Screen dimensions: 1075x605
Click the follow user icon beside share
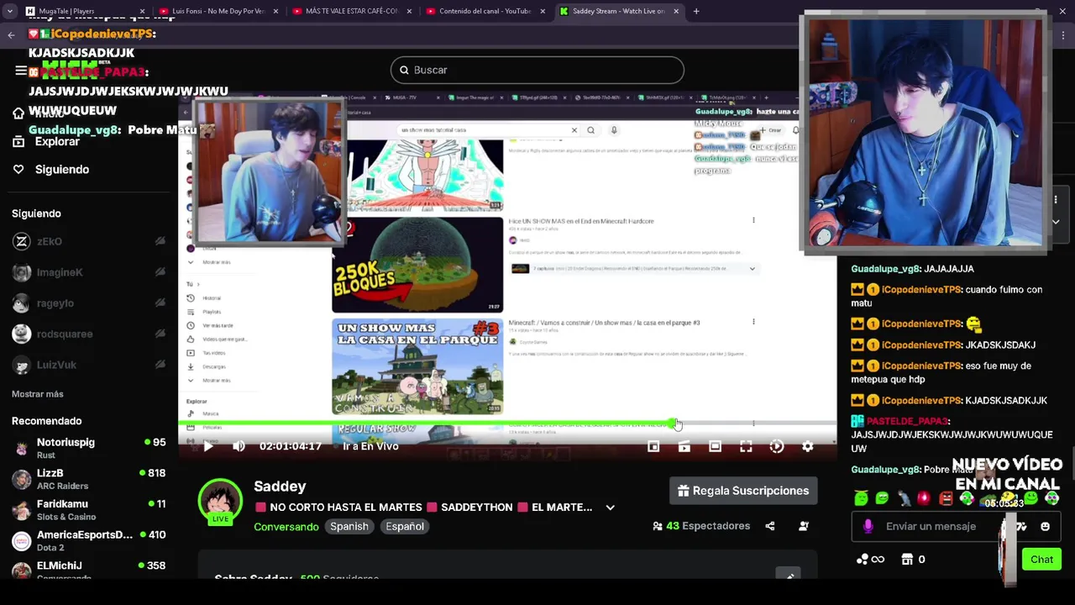click(x=804, y=526)
